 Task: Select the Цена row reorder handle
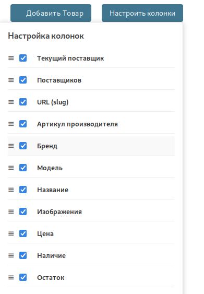click(11, 233)
